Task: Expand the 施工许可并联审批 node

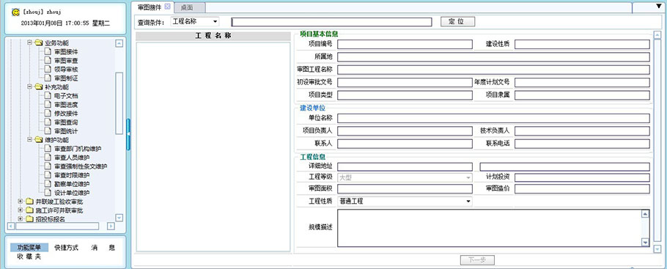Action: click(x=21, y=210)
